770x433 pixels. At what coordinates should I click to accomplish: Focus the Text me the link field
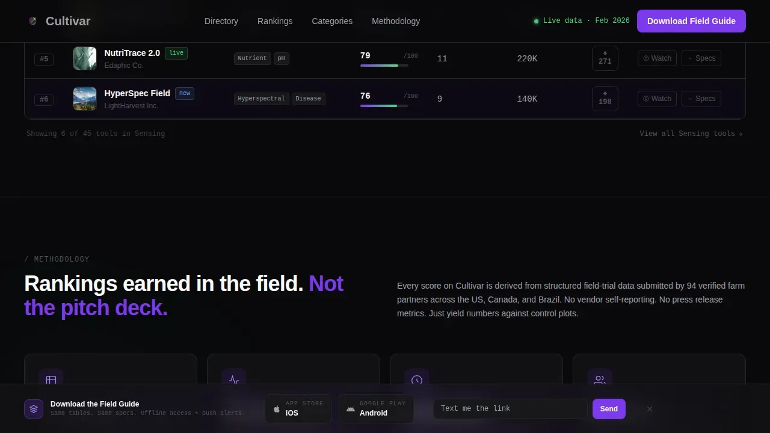tap(510, 409)
